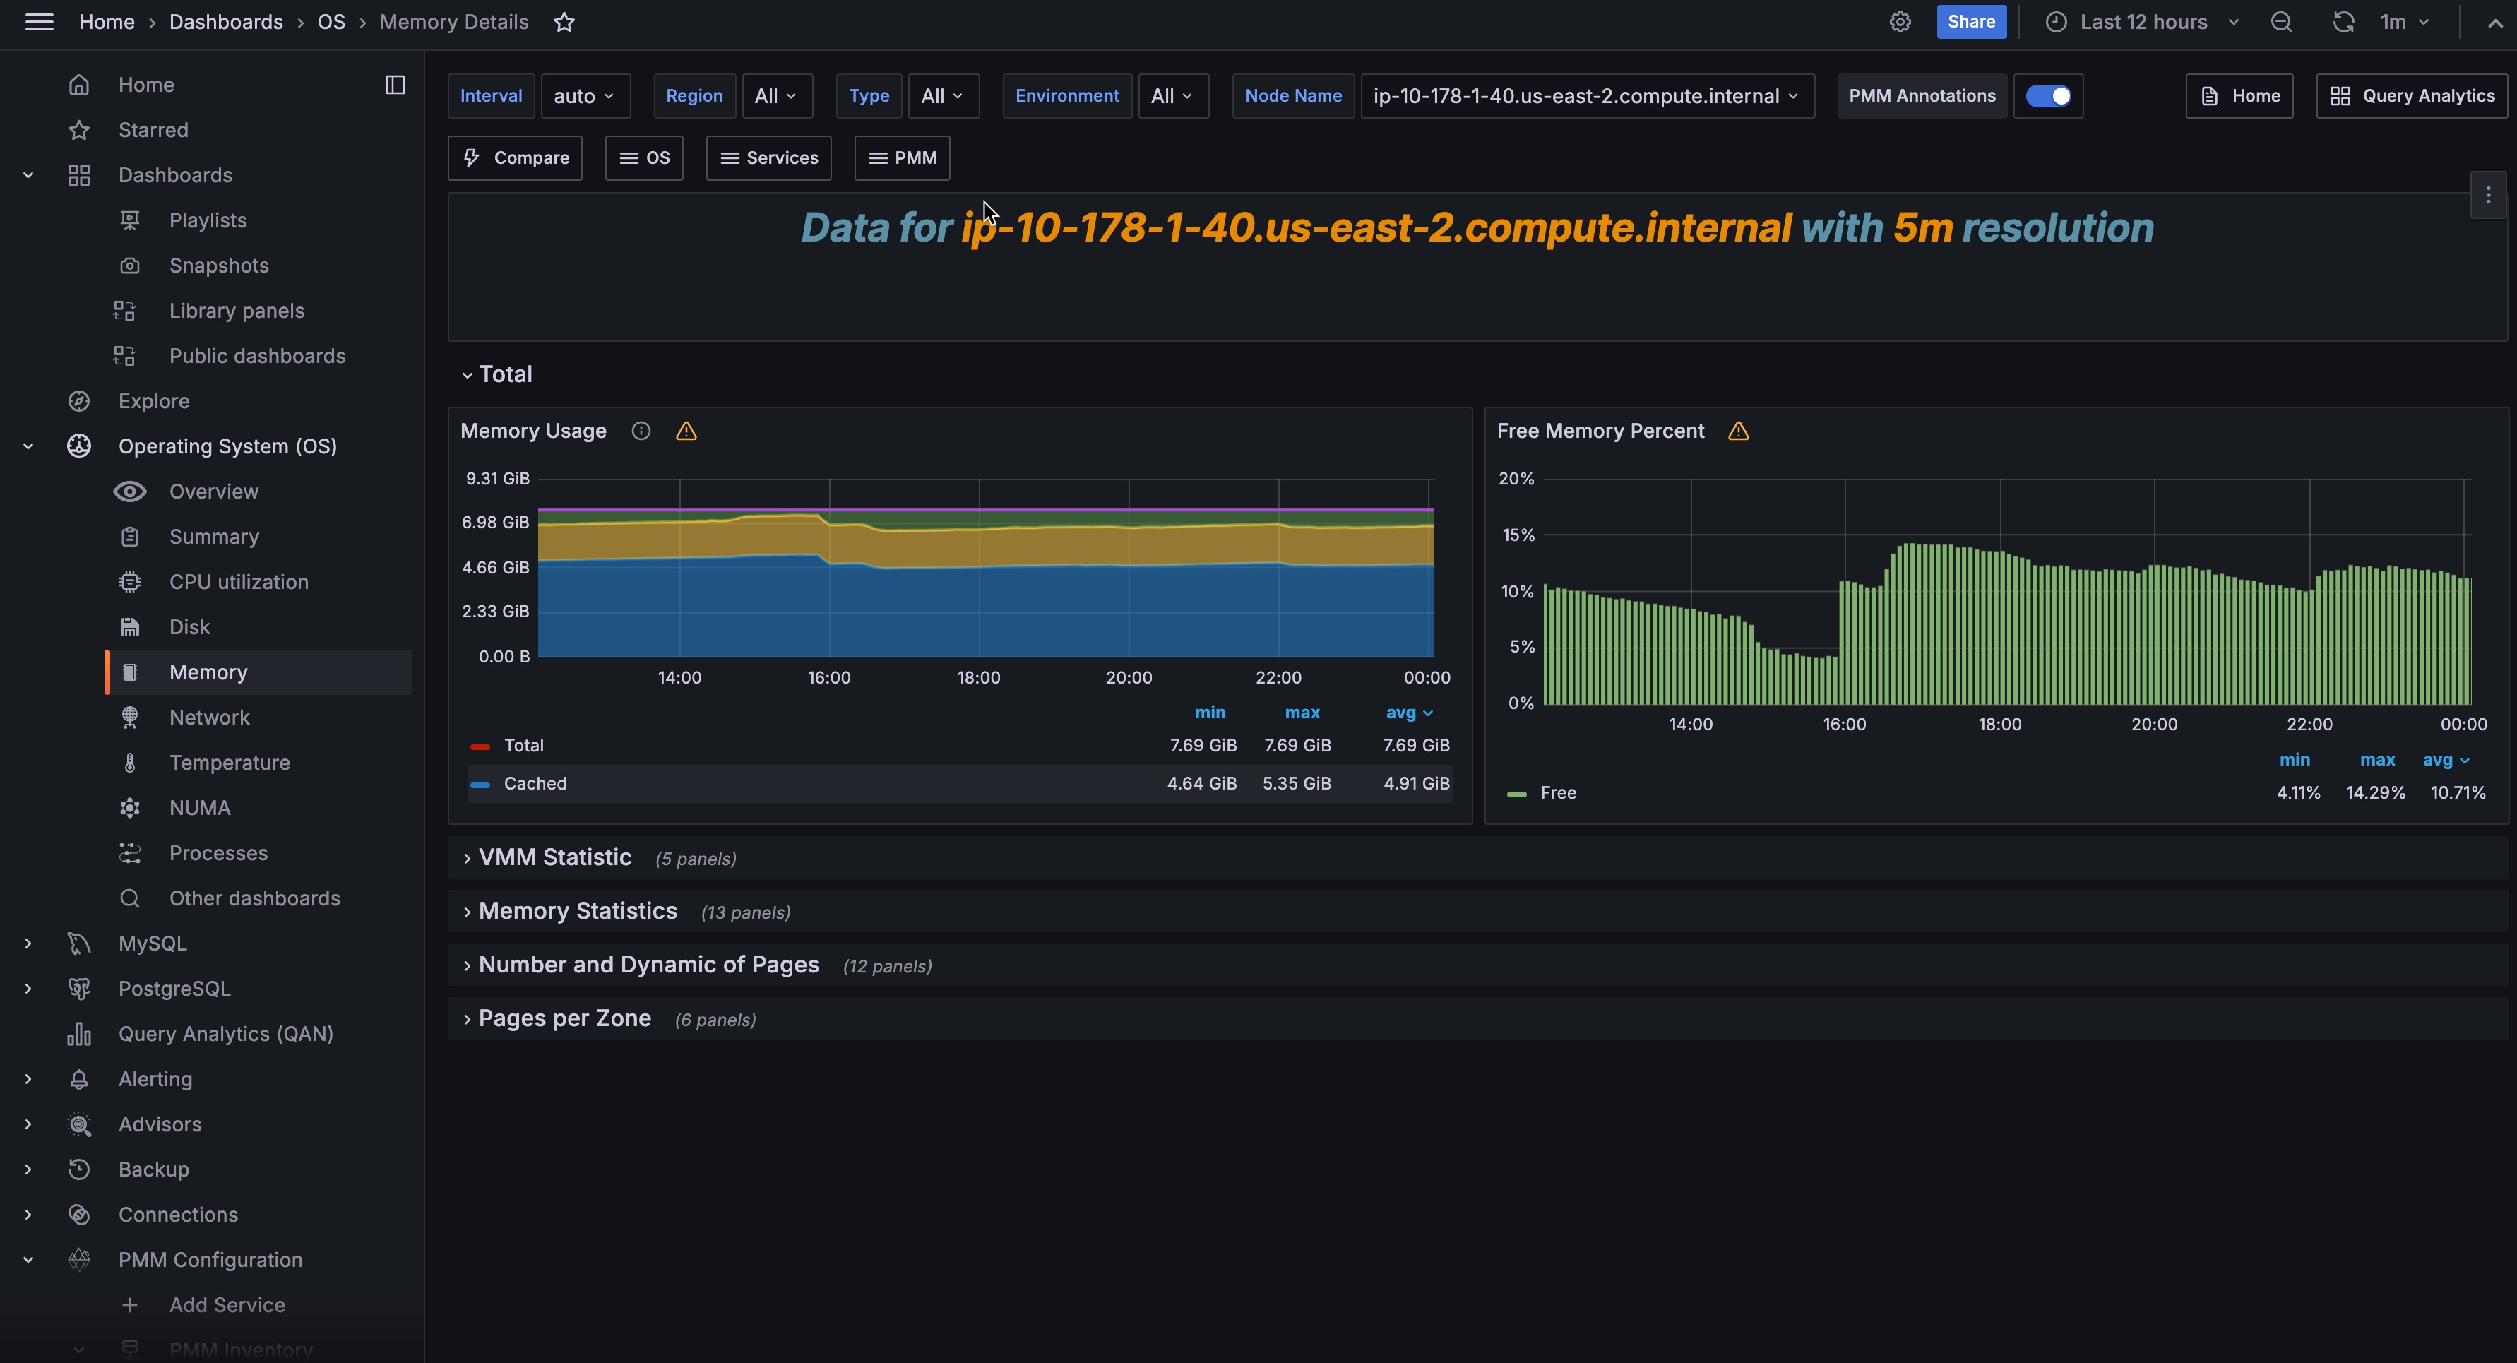2517x1363 pixels.
Task: Open dashboard settings gear icon
Action: tap(1900, 23)
